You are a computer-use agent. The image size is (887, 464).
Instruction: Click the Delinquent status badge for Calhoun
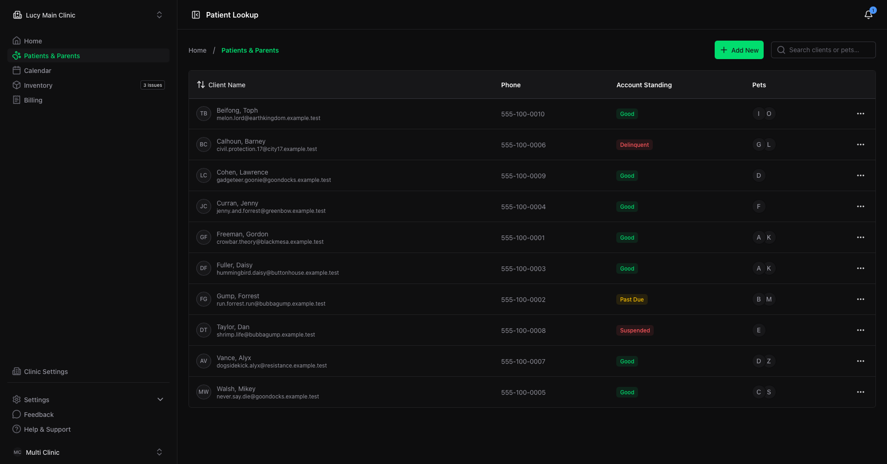tap(634, 145)
